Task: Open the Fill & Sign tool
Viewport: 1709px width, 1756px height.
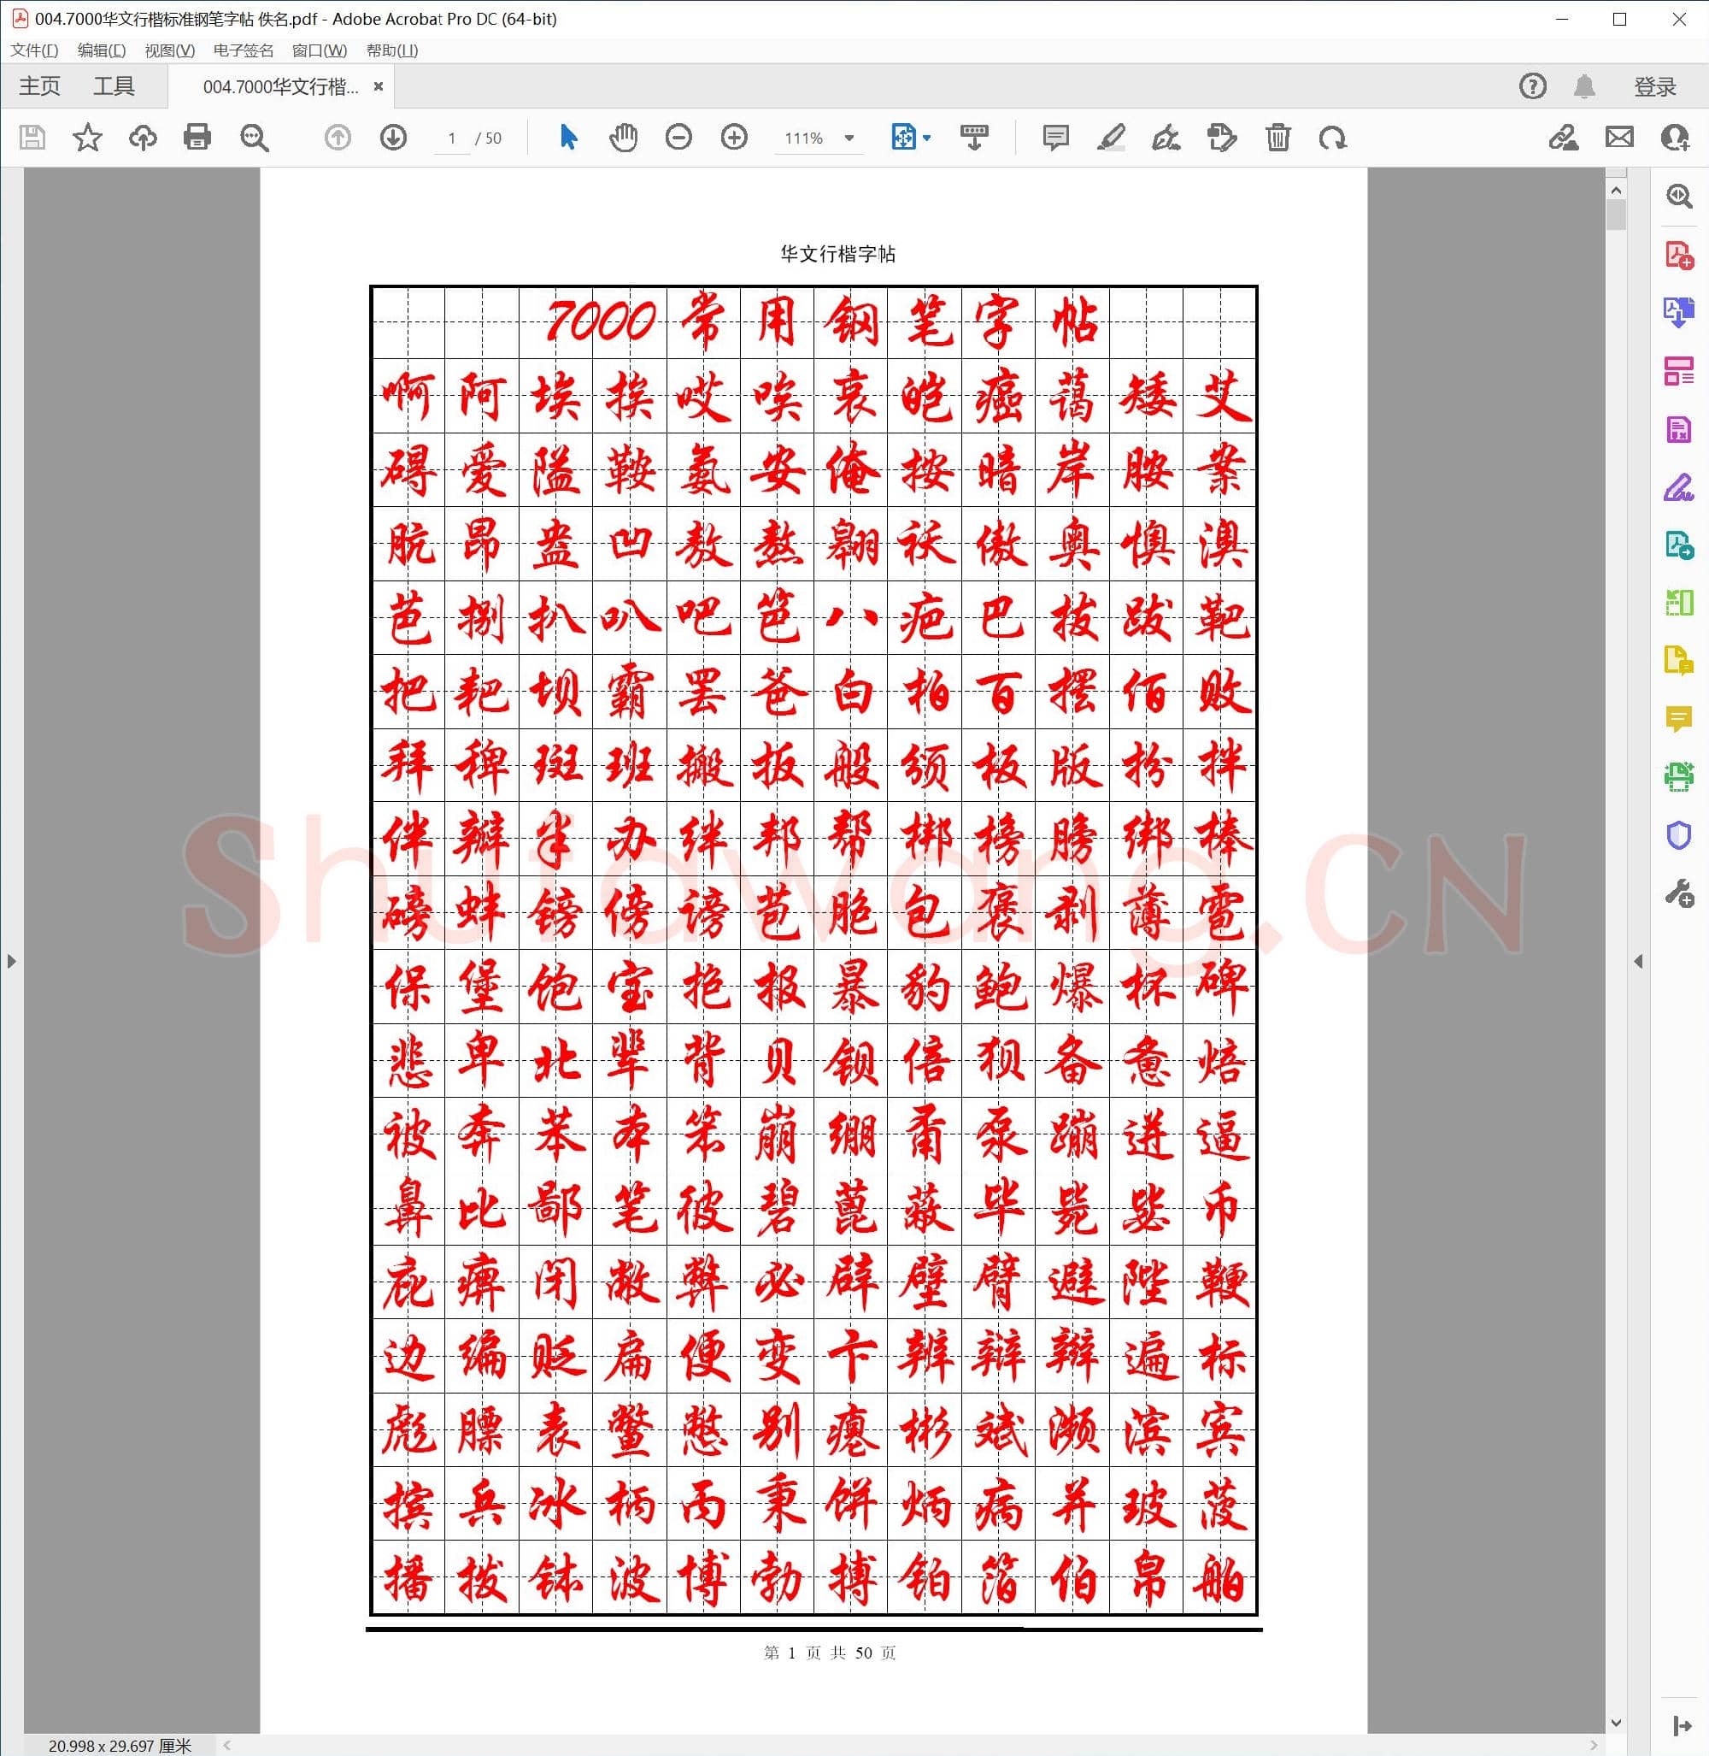Action: 1678,483
